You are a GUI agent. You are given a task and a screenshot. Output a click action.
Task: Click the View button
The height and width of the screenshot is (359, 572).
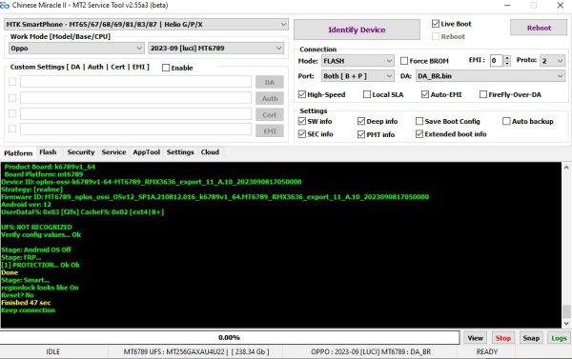[x=475, y=338]
